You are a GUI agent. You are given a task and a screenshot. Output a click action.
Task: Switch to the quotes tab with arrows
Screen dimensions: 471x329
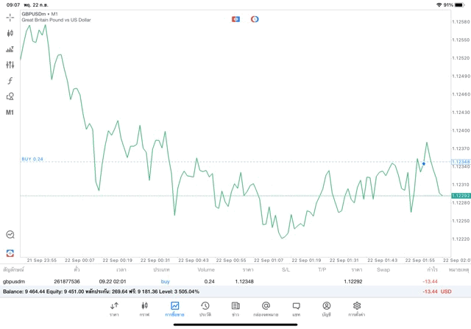tap(114, 309)
